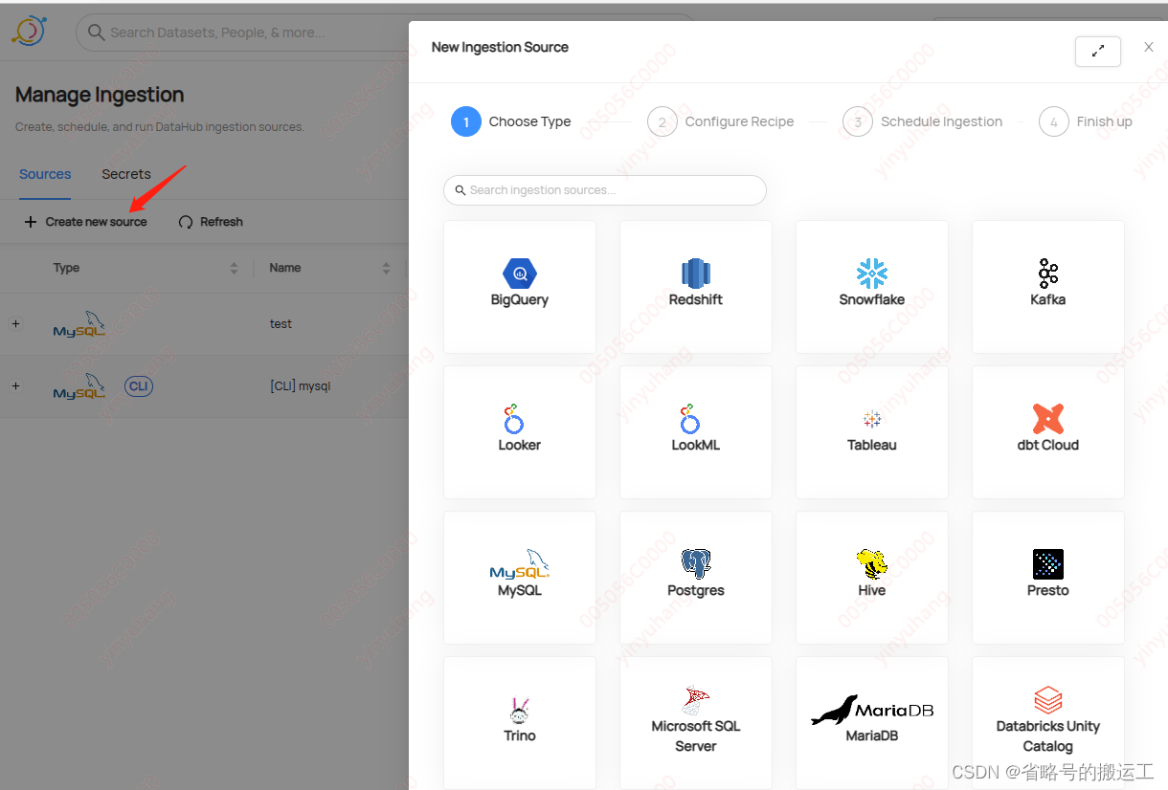Select the Presto source type
Image resolution: width=1168 pixels, height=790 pixels.
1048,577
